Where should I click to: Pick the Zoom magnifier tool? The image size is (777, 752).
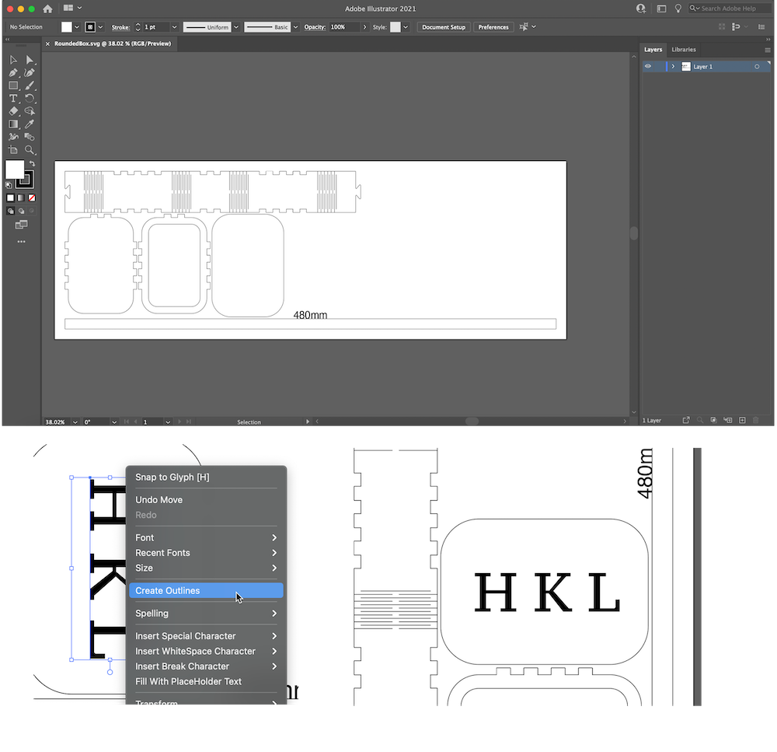click(x=30, y=150)
